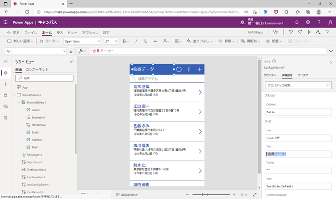Open the Bold font weight dropdown
Image resolution: width=336 pixels, height=199 pixels.
click(x=126, y=41)
